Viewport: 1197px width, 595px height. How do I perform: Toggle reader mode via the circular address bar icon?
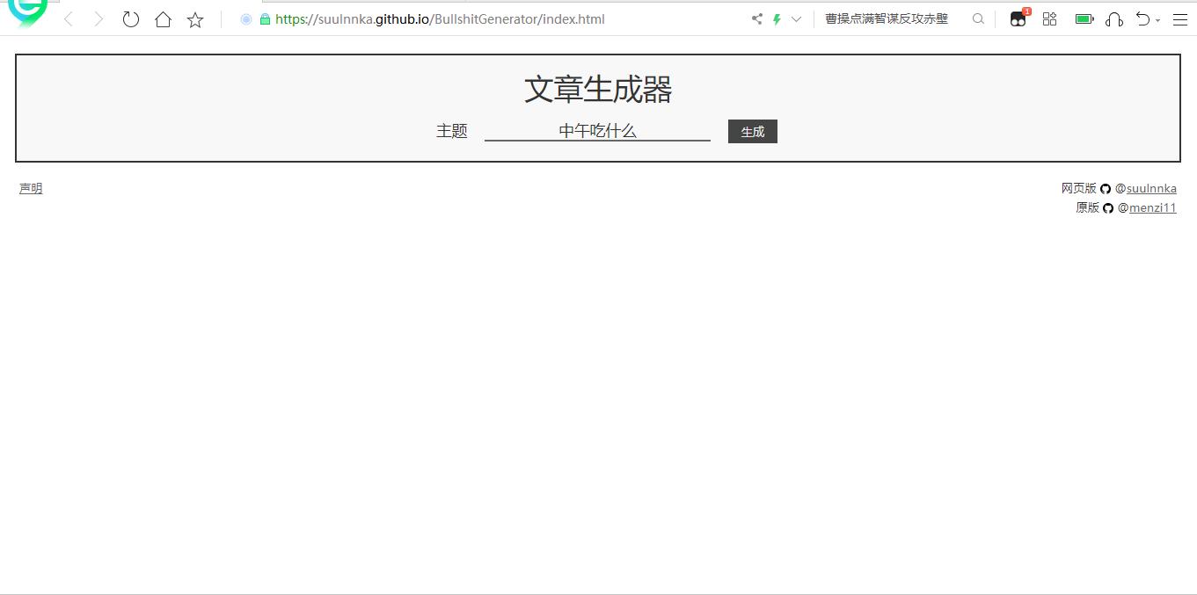pos(245,18)
